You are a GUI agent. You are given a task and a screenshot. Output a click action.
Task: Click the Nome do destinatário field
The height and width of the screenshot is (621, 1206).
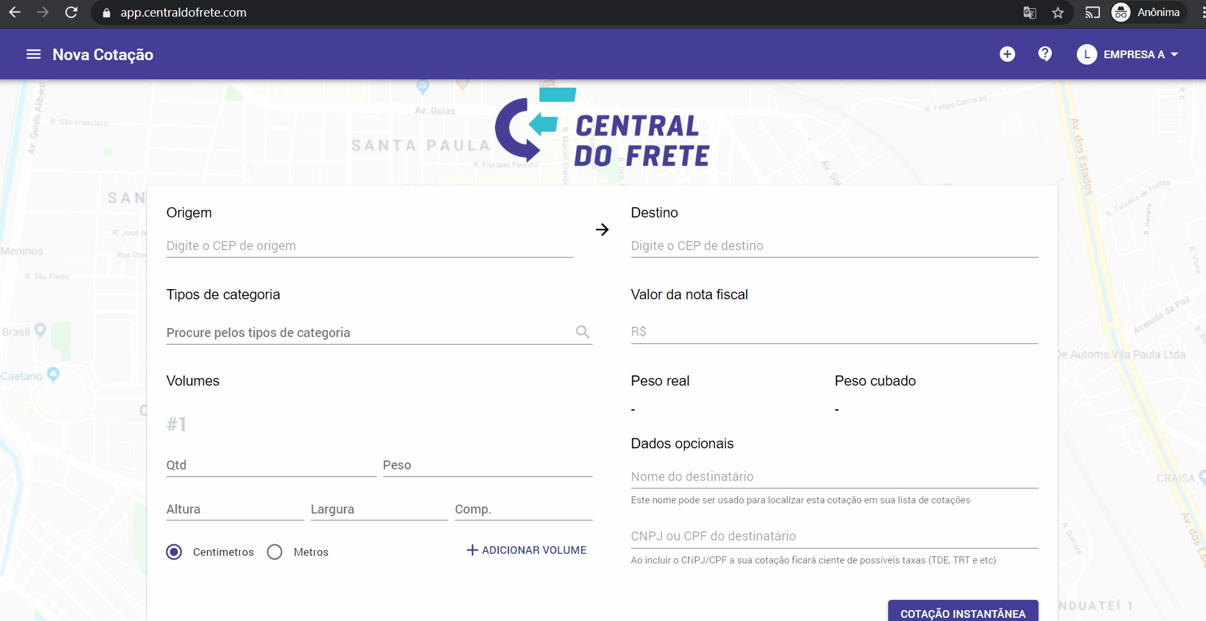[x=834, y=476]
